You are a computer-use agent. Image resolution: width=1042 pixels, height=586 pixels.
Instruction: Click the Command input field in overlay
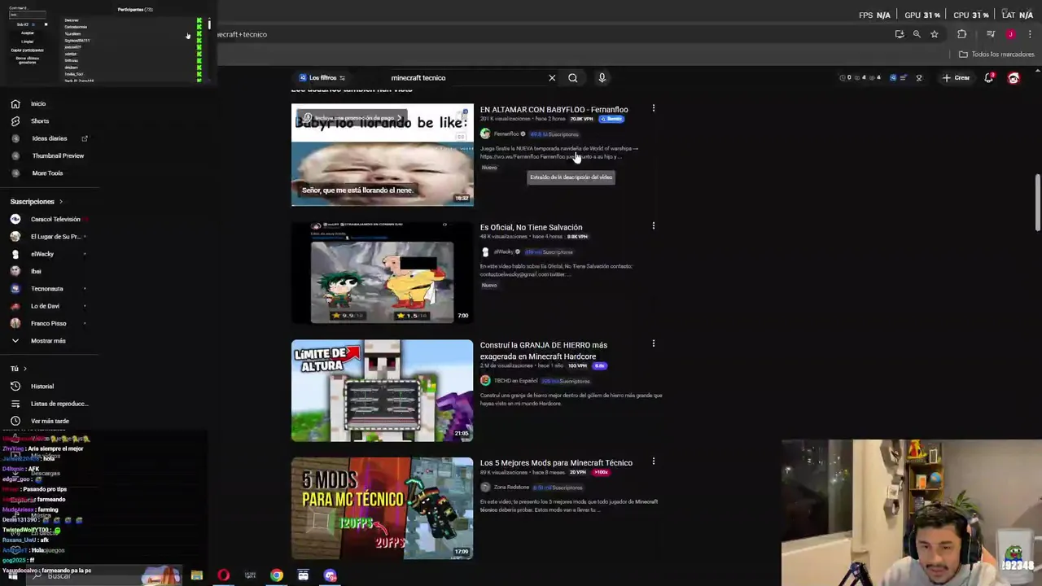coord(28,15)
